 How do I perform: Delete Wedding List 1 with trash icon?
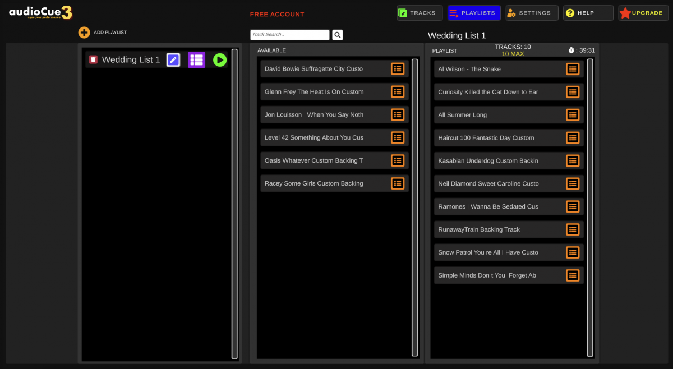(x=94, y=59)
